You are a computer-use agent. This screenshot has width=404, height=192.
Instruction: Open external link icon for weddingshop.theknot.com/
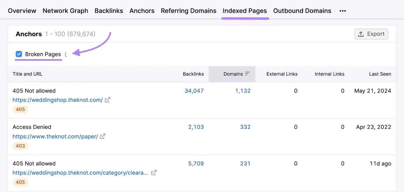(x=107, y=100)
